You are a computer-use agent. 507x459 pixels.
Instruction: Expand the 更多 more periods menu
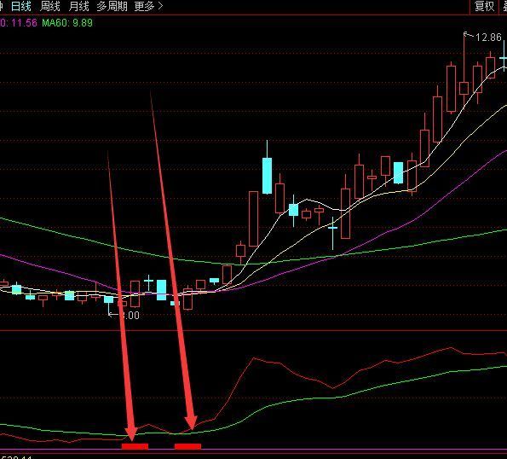pyautogui.click(x=149, y=6)
